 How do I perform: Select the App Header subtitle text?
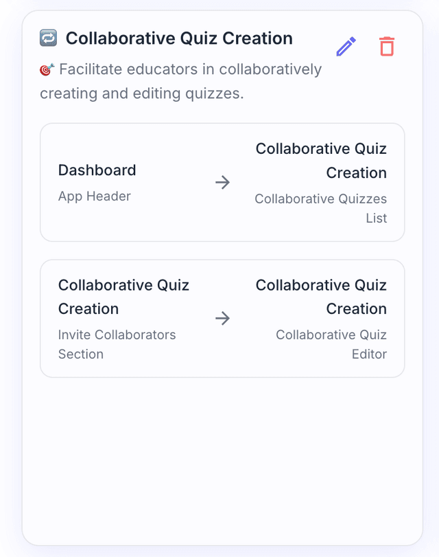point(94,196)
